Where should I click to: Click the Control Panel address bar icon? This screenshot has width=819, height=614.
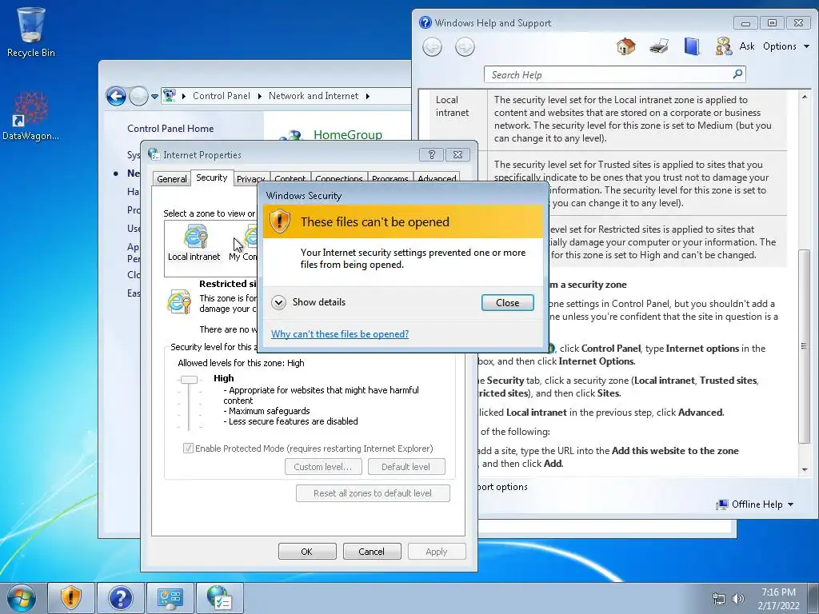coord(170,96)
